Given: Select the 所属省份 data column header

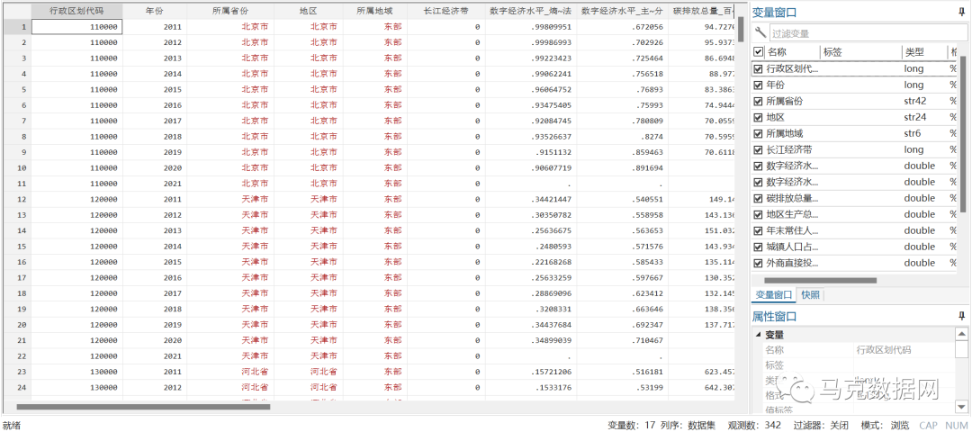Looking at the screenshot, I should (x=230, y=11).
